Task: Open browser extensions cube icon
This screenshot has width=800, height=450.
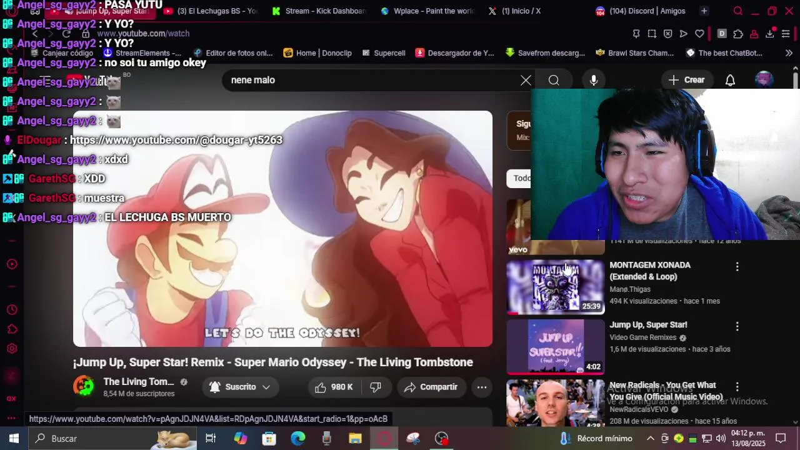Action: [x=738, y=34]
